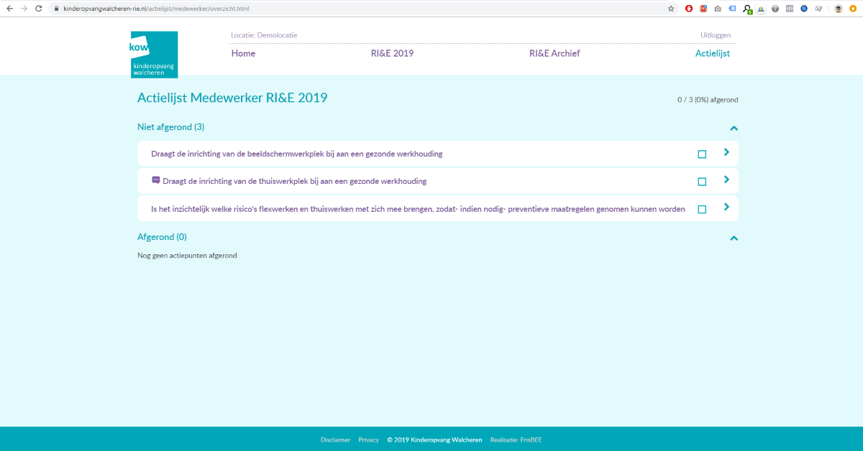Click the Kinderopvang Walcheren logo
The width and height of the screenshot is (863, 451).
click(154, 55)
